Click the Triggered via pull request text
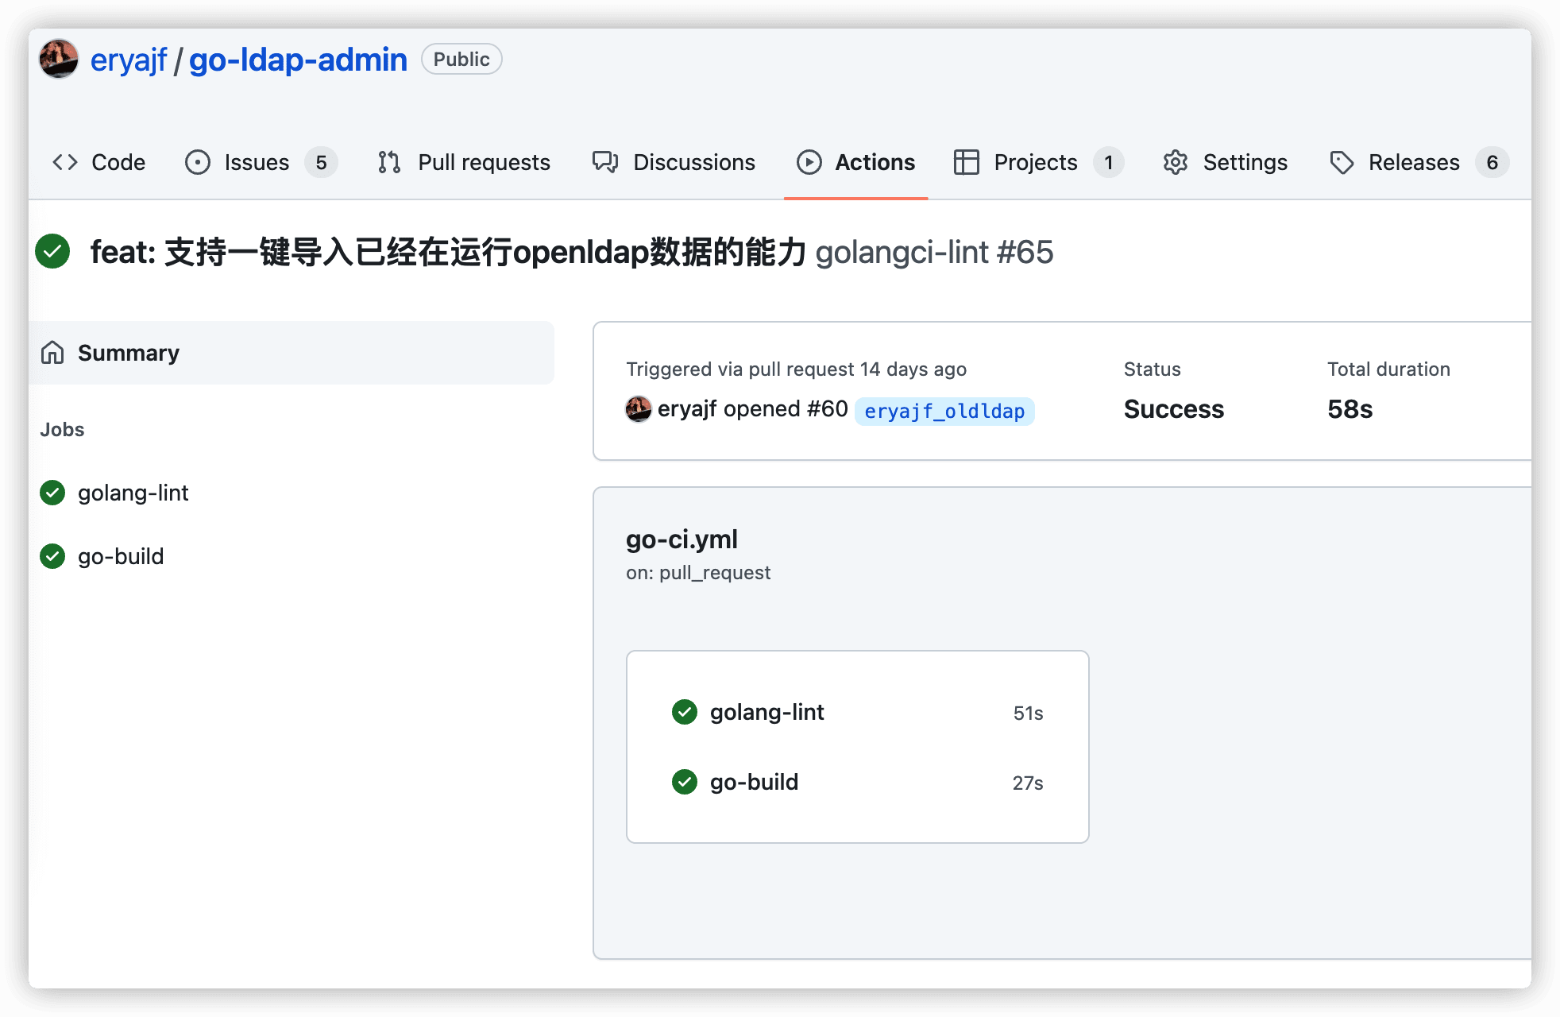1560x1017 pixels. click(796, 369)
